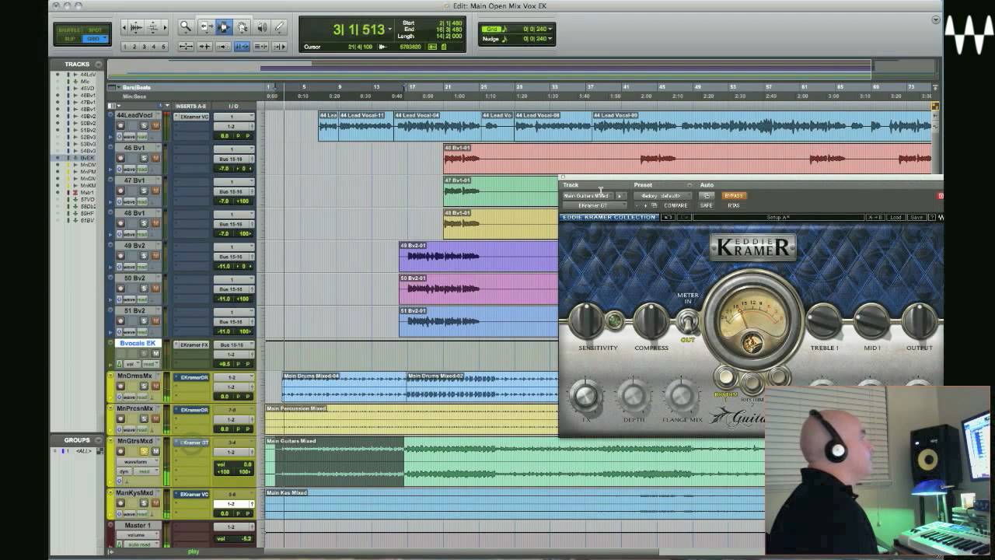Select the Pencil tool
Image resolution: width=995 pixels, height=560 pixels.
279,27
